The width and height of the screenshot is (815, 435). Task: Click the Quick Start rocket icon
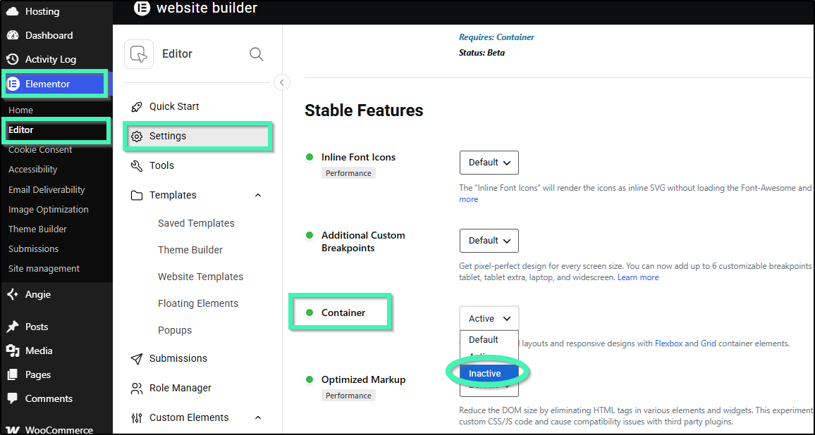pos(137,106)
